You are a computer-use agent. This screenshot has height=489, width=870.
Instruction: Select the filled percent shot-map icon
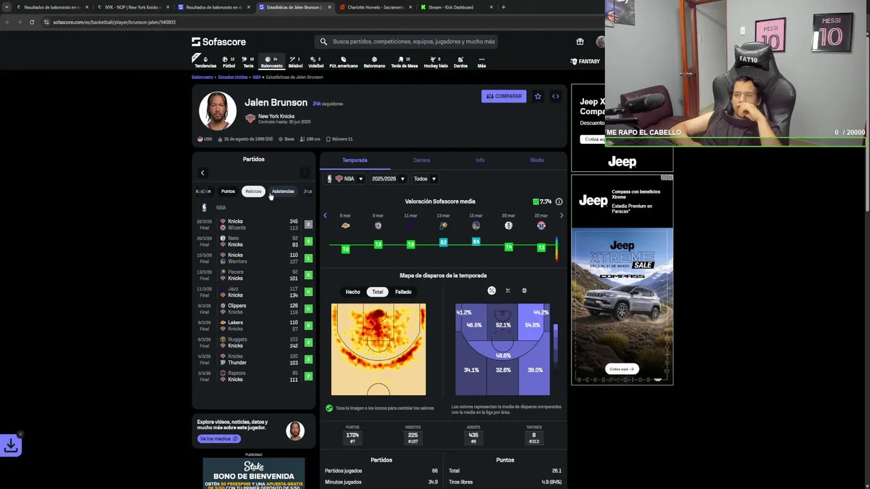(x=491, y=291)
